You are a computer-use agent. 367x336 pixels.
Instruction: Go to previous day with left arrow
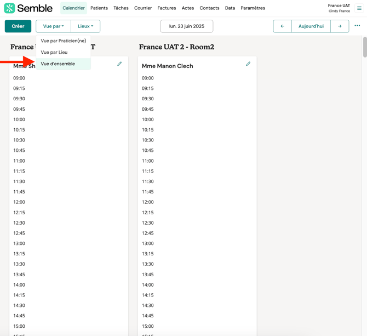click(x=282, y=26)
